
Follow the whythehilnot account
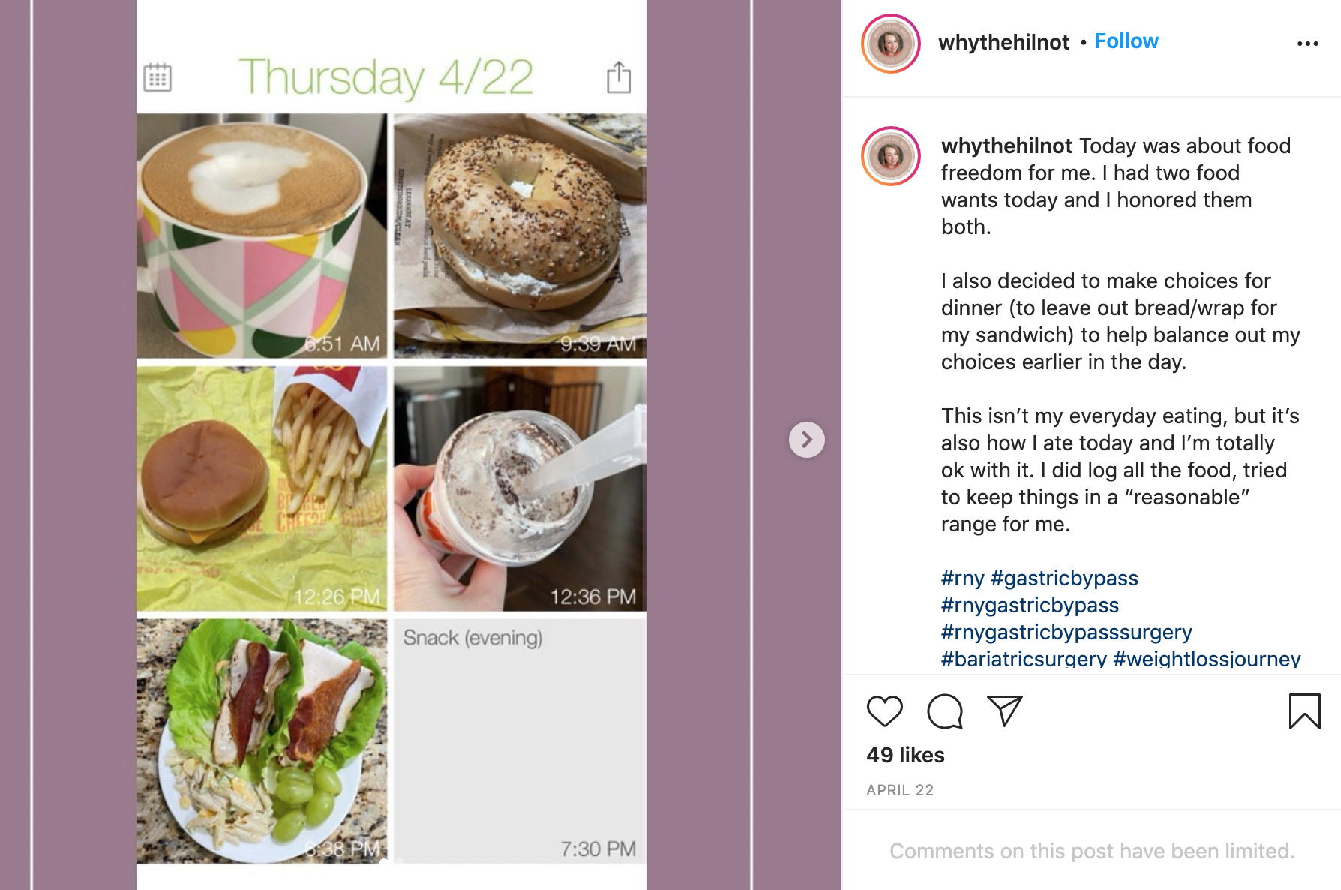(1126, 41)
